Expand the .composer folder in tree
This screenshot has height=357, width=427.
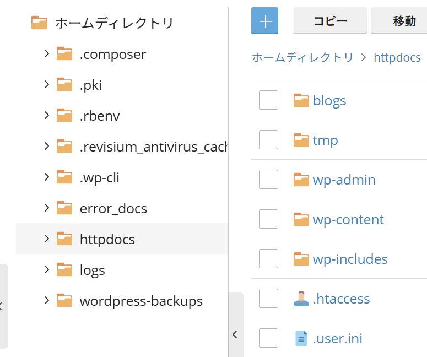tap(47, 54)
